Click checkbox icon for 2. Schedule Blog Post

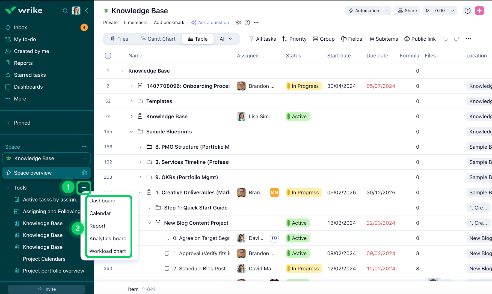[167, 269]
